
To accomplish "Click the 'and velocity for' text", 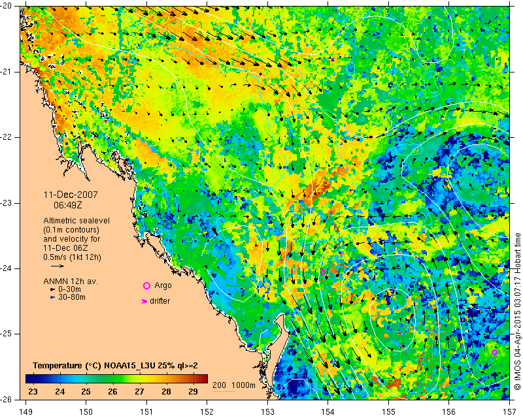I will [x=72, y=239].
